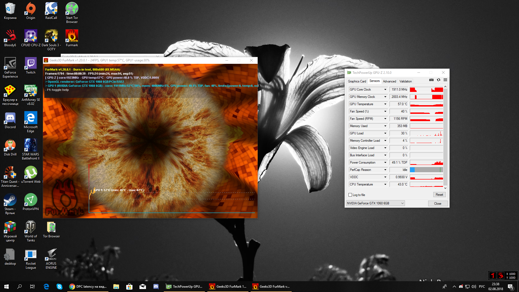Open the GPU-Z hamburger menu icon
Viewport: 519px width, 292px height.
coord(445,80)
